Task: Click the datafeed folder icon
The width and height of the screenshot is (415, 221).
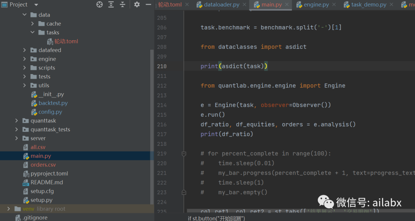Action: [x=33, y=50]
